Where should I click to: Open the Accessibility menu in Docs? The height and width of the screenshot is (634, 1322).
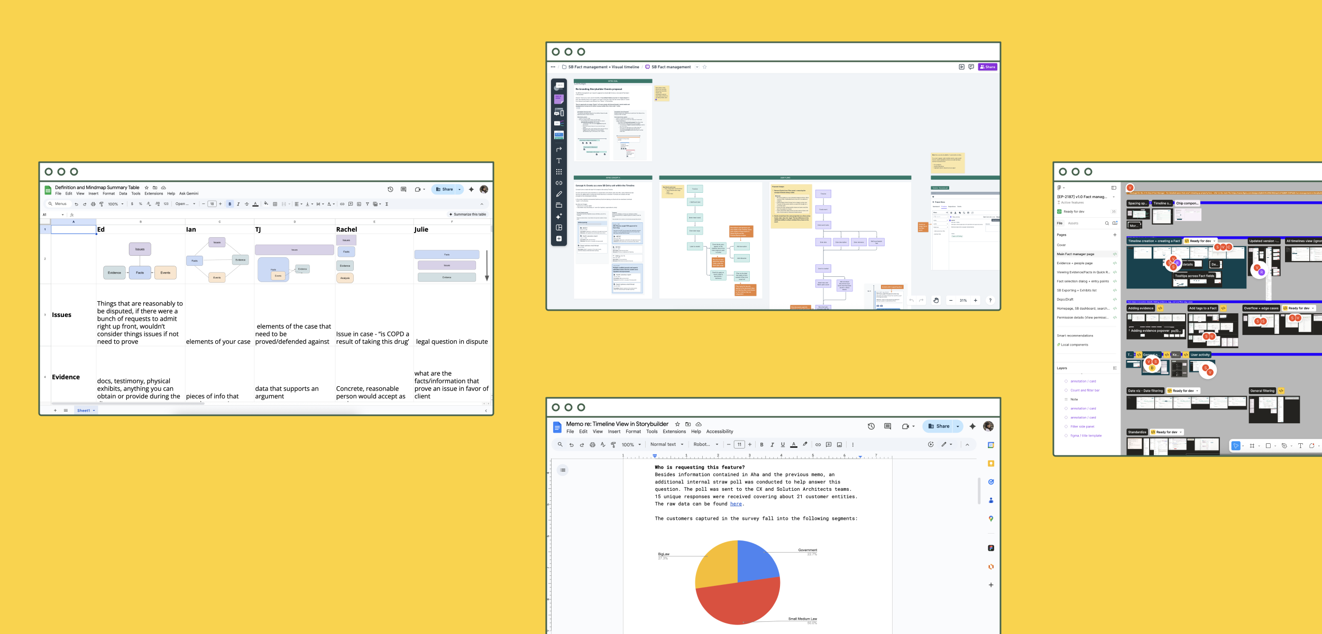(719, 432)
